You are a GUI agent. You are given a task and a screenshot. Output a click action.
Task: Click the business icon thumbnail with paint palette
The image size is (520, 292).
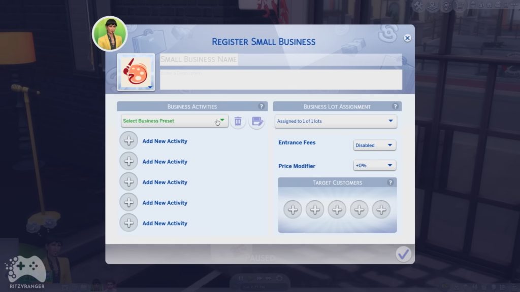[x=136, y=72]
